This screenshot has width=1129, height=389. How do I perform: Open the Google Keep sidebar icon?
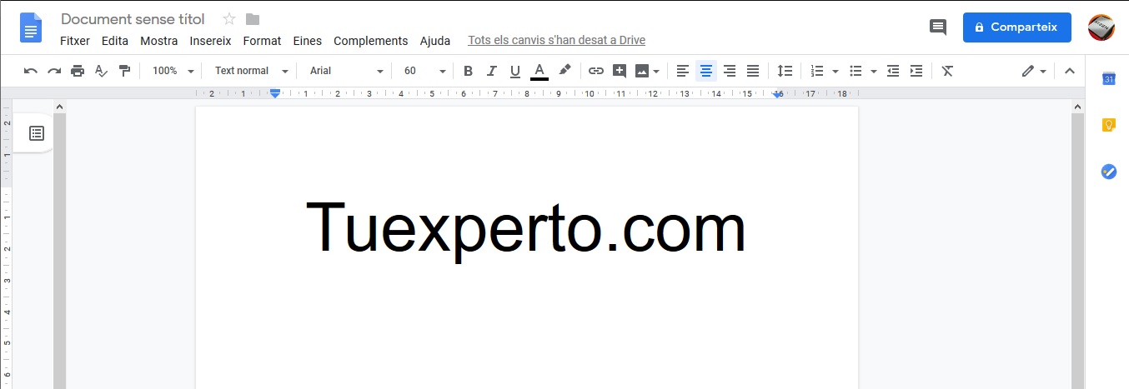[x=1108, y=125]
